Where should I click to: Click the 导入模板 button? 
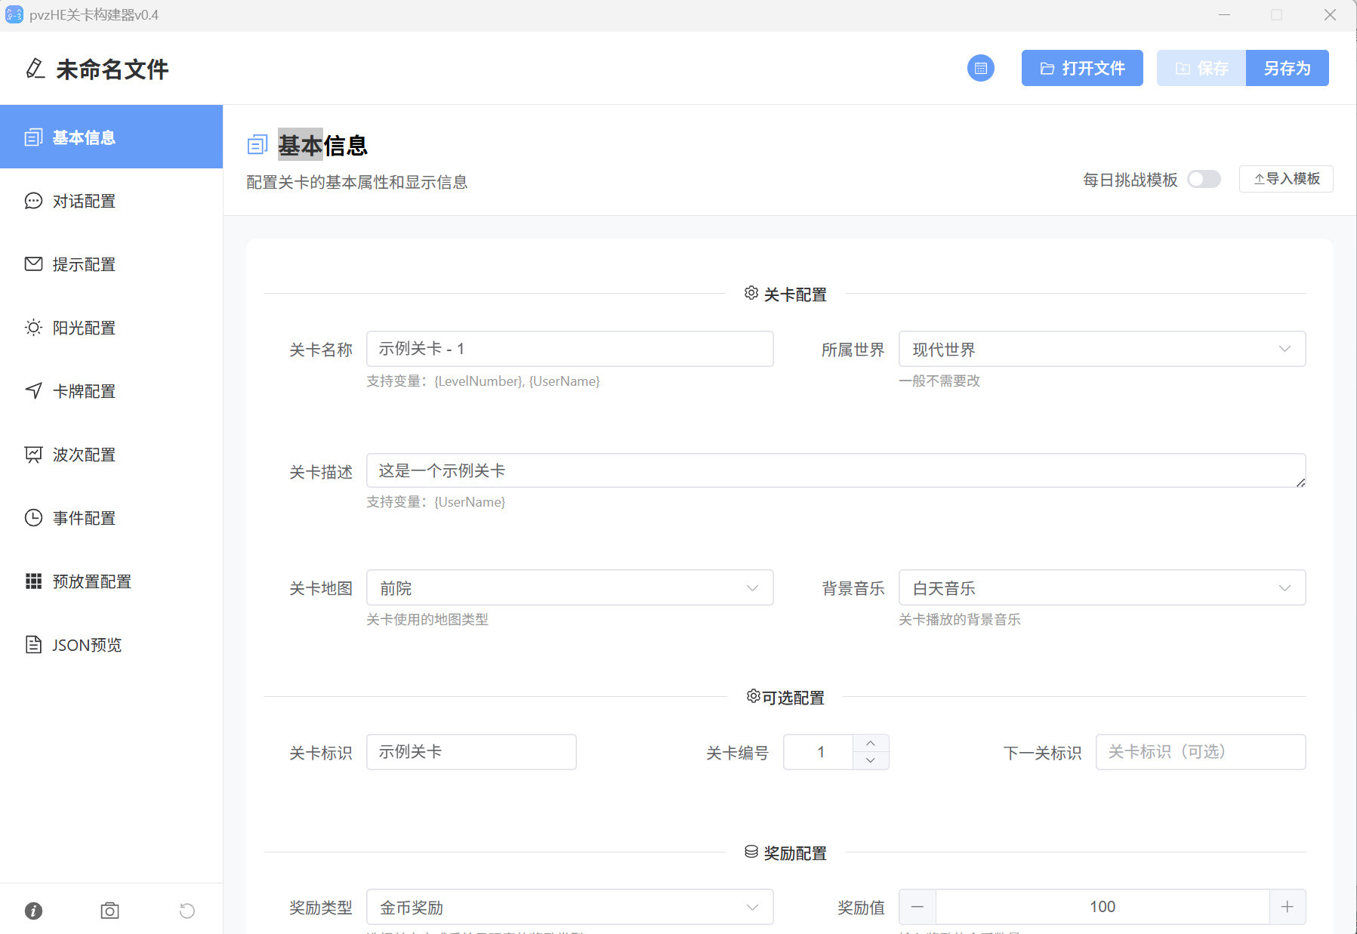[x=1286, y=179]
